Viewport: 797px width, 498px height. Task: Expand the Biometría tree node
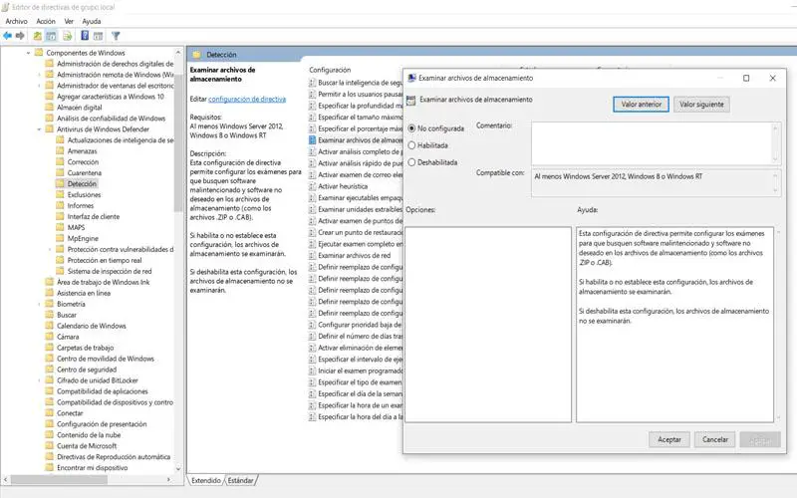[39, 304]
